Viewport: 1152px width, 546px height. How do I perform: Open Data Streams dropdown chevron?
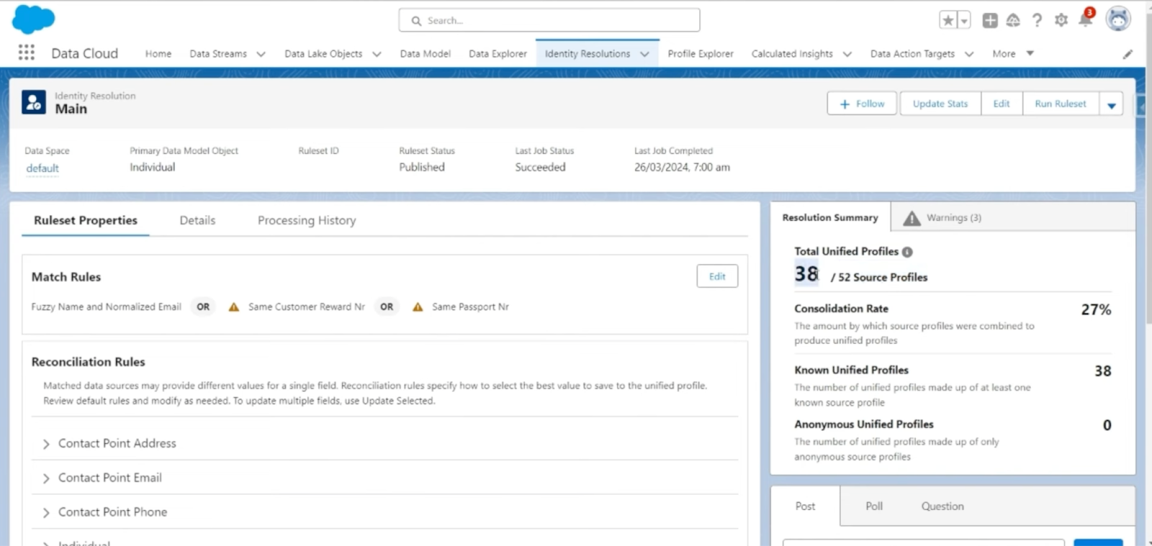point(261,54)
